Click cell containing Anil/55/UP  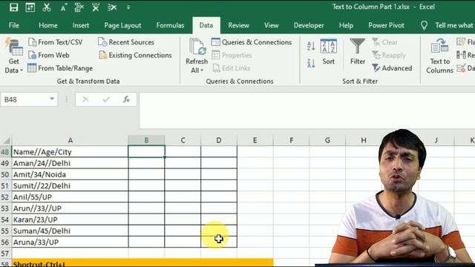click(70, 197)
